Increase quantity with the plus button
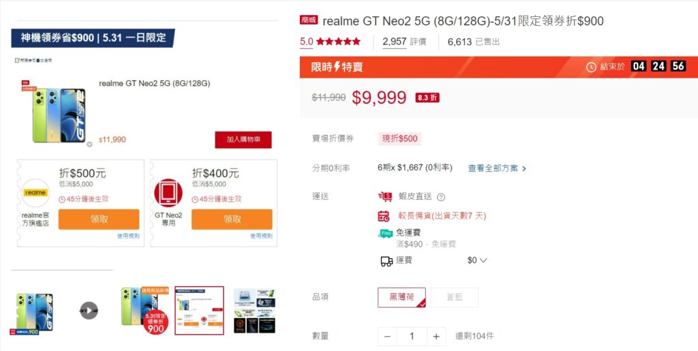 pos(436,337)
